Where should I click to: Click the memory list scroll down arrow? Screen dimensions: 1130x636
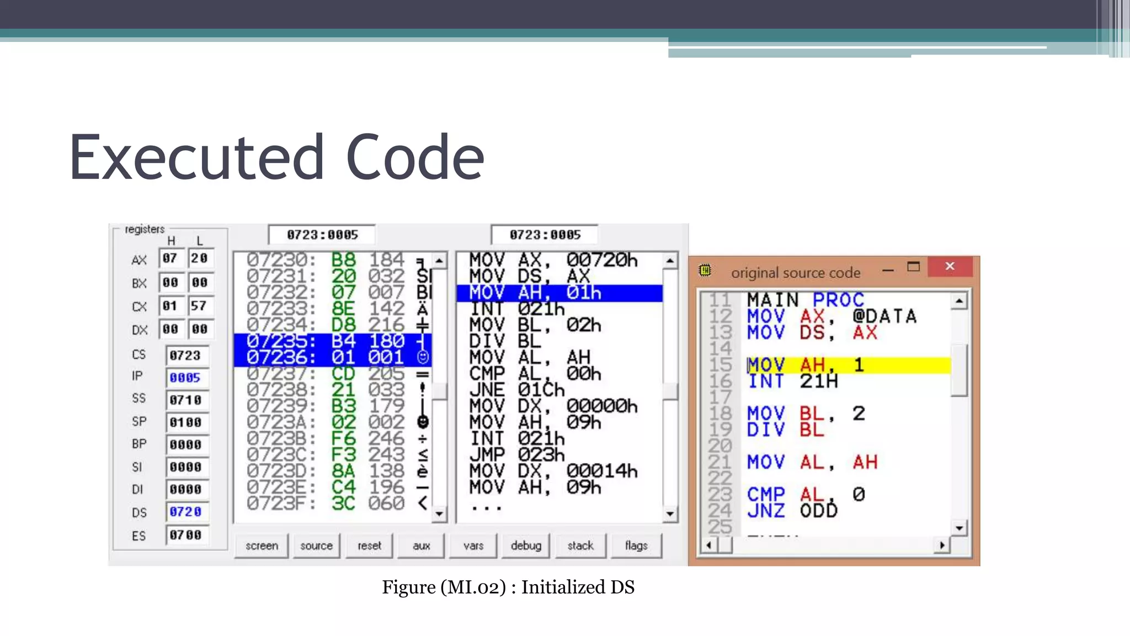pyautogui.click(x=439, y=513)
